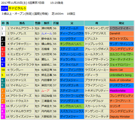
Task: Click dam cell スカーレットベル
Action: tap(97, 106)
